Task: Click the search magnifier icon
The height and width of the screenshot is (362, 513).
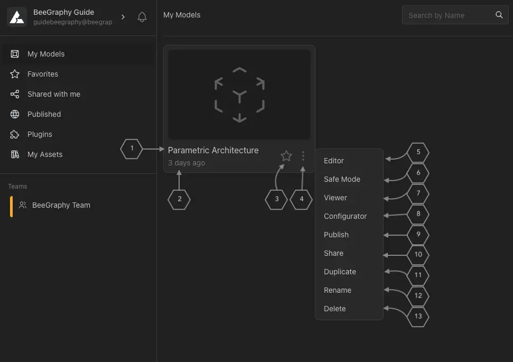Action: tap(499, 15)
